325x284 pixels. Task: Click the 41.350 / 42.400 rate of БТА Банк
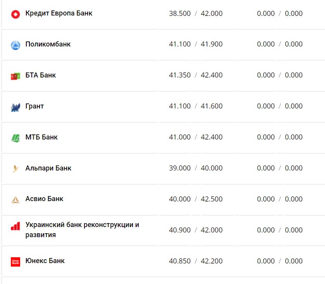point(196,75)
